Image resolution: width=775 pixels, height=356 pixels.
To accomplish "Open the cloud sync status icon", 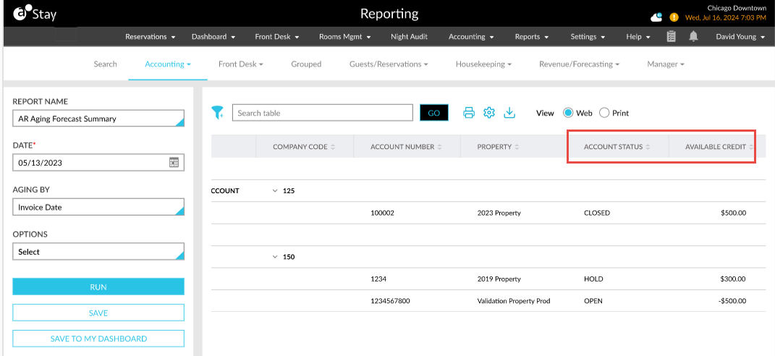I will tap(656, 18).
